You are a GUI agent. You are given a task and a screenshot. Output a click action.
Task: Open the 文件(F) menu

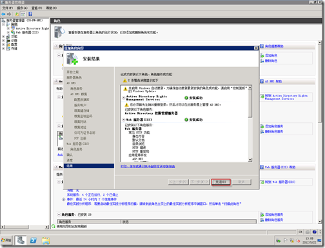(8, 8)
